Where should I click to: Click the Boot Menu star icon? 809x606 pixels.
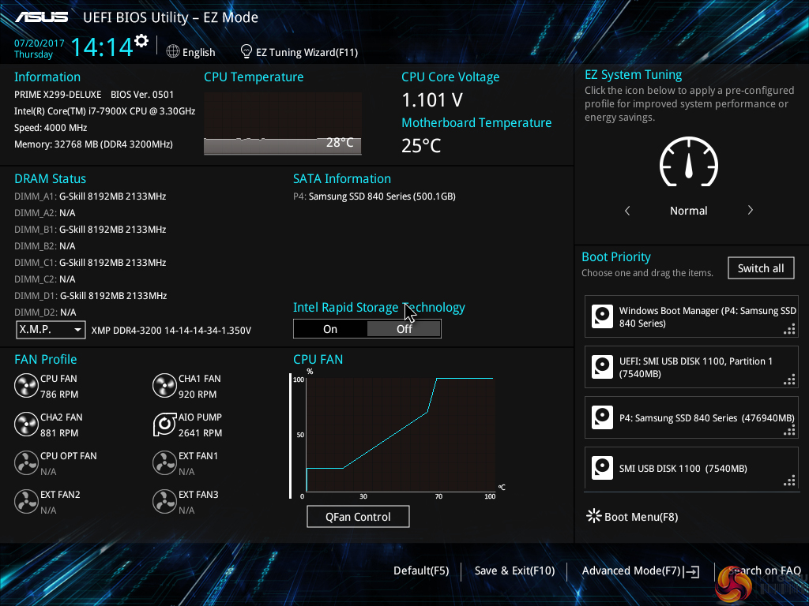(594, 516)
